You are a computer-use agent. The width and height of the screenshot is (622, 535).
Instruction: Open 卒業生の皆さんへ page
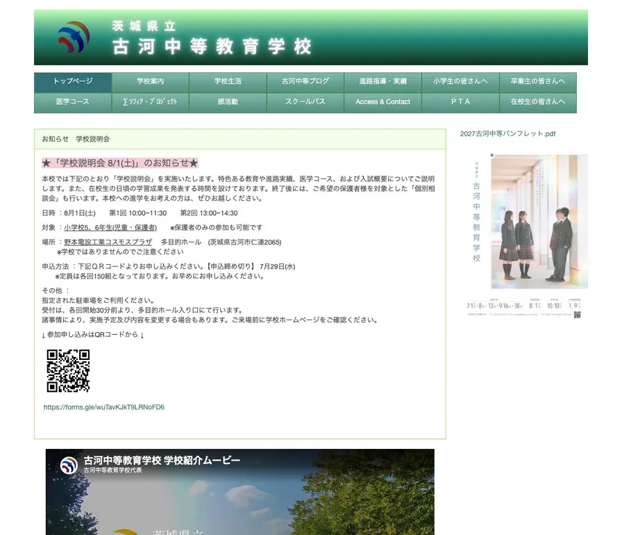pos(538,81)
